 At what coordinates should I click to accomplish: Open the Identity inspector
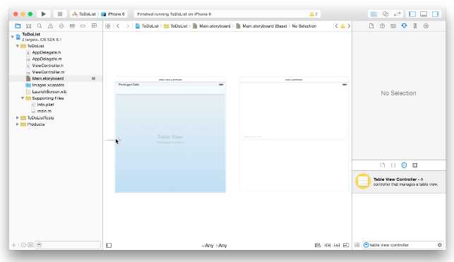click(x=393, y=25)
